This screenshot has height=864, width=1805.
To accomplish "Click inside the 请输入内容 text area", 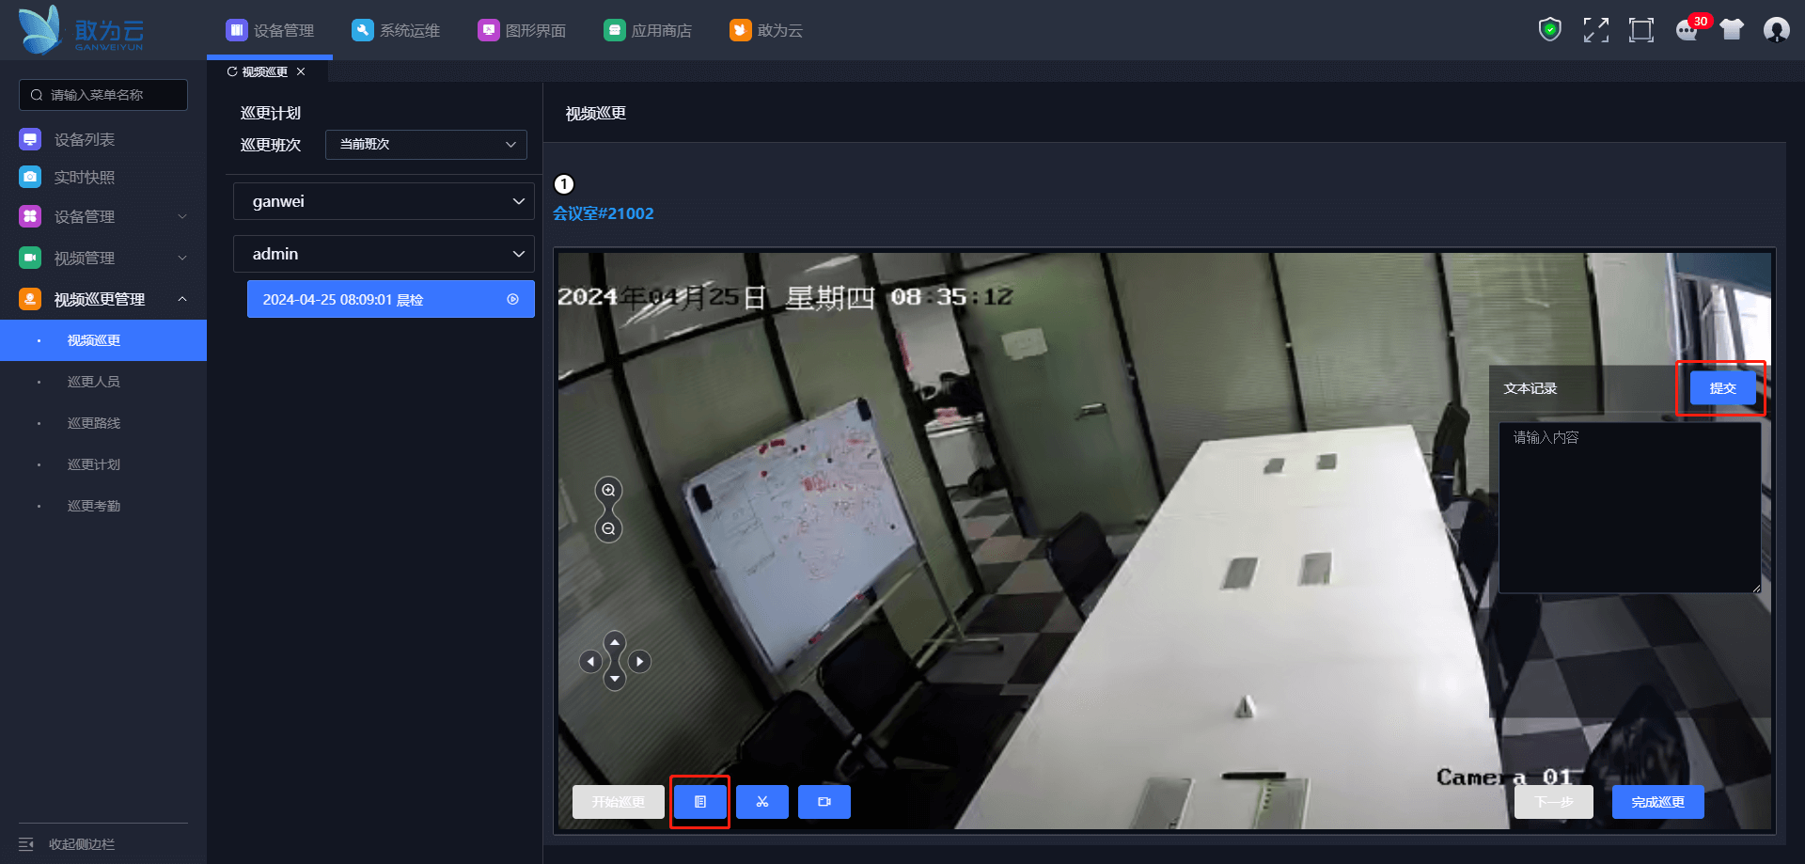I will coord(1628,508).
